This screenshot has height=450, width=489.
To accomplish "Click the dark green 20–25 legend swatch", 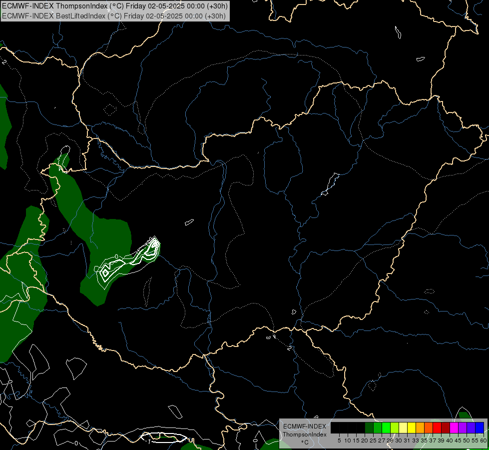I will point(369,428).
